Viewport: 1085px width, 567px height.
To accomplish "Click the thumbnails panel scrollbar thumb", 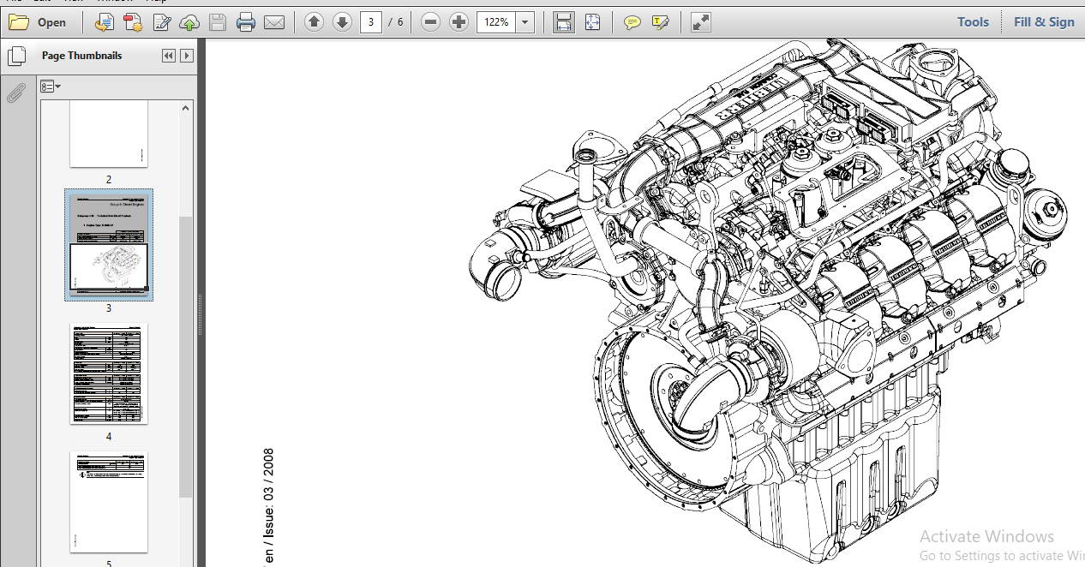I will [186, 356].
